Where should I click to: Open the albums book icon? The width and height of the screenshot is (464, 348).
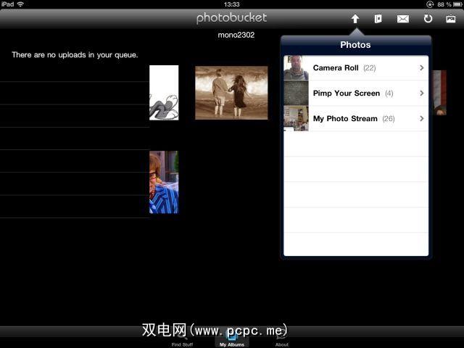378,19
